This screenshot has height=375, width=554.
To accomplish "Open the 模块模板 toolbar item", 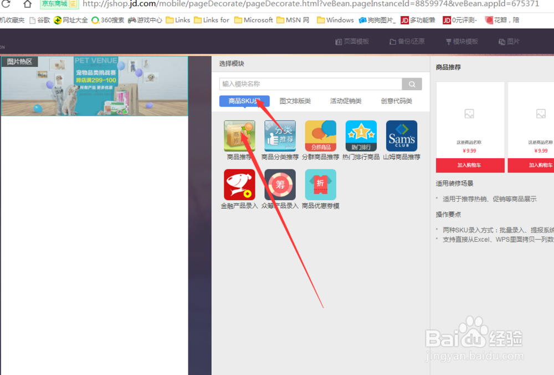I will click(462, 41).
